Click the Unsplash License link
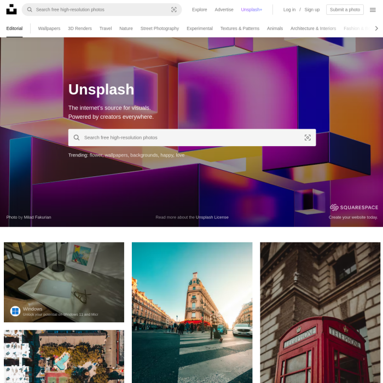383x383 pixels. pyautogui.click(x=212, y=217)
